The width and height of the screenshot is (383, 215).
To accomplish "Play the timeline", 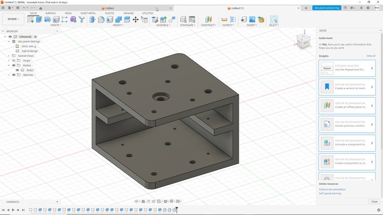I will point(13,210).
